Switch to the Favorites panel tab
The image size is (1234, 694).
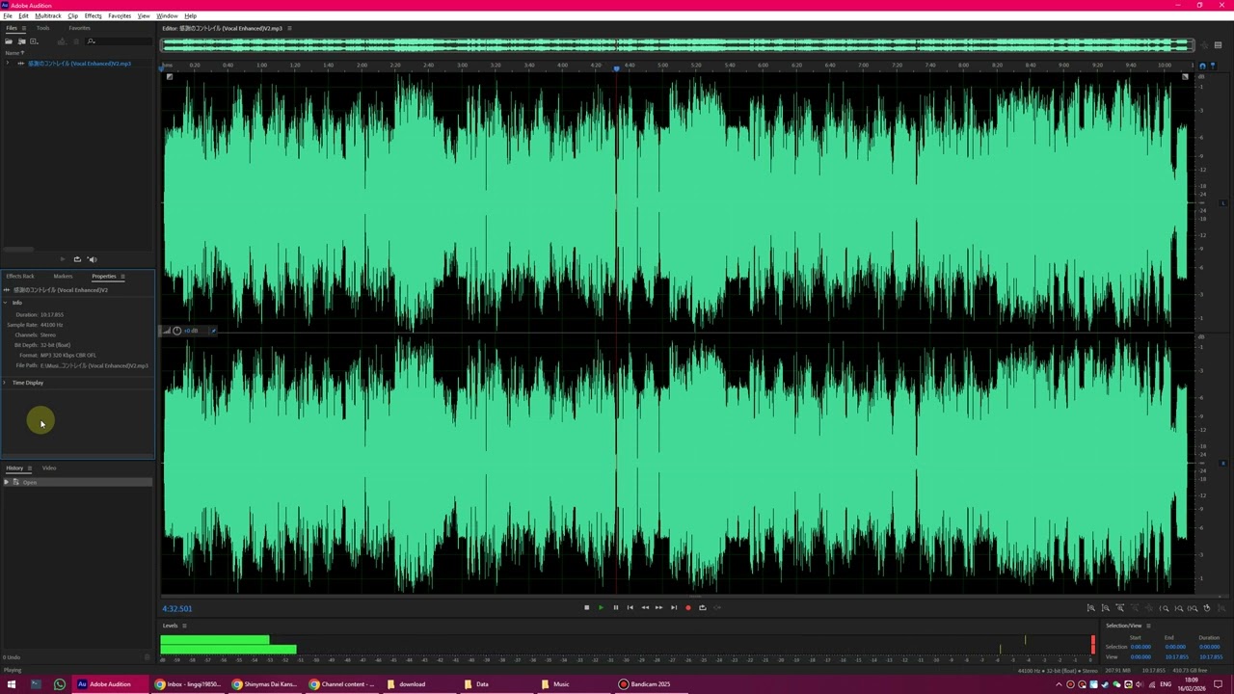click(79, 28)
